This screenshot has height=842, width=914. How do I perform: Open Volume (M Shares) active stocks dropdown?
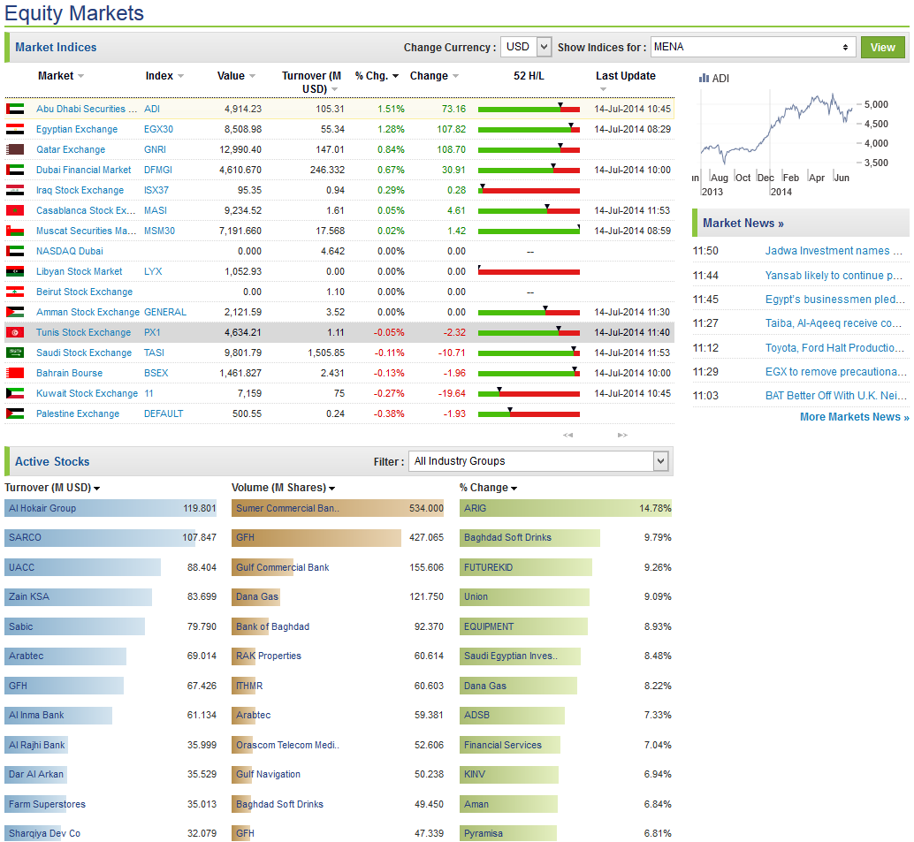pyautogui.click(x=283, y=488)
